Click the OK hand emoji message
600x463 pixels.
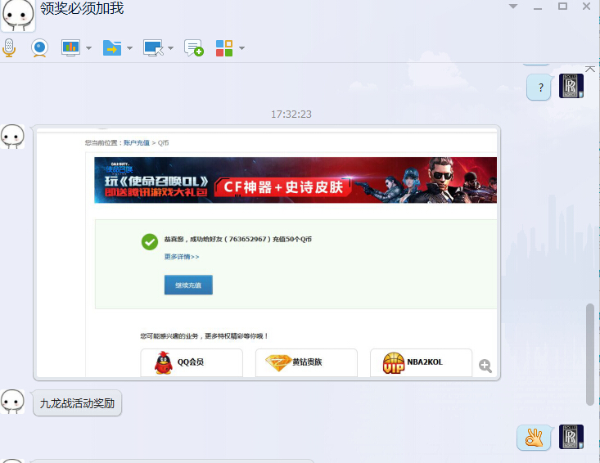pyautogui.click(x=535, y=438)
